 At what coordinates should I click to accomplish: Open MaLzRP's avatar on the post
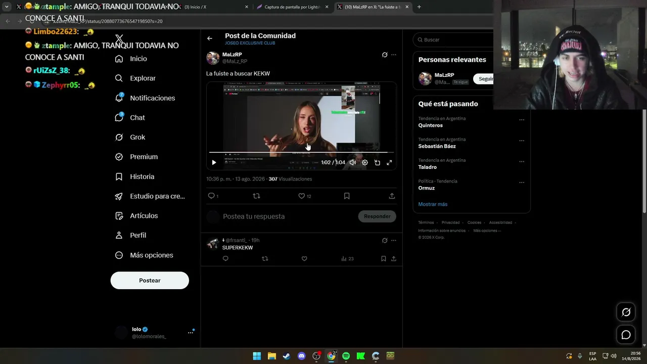pos(213,58)
